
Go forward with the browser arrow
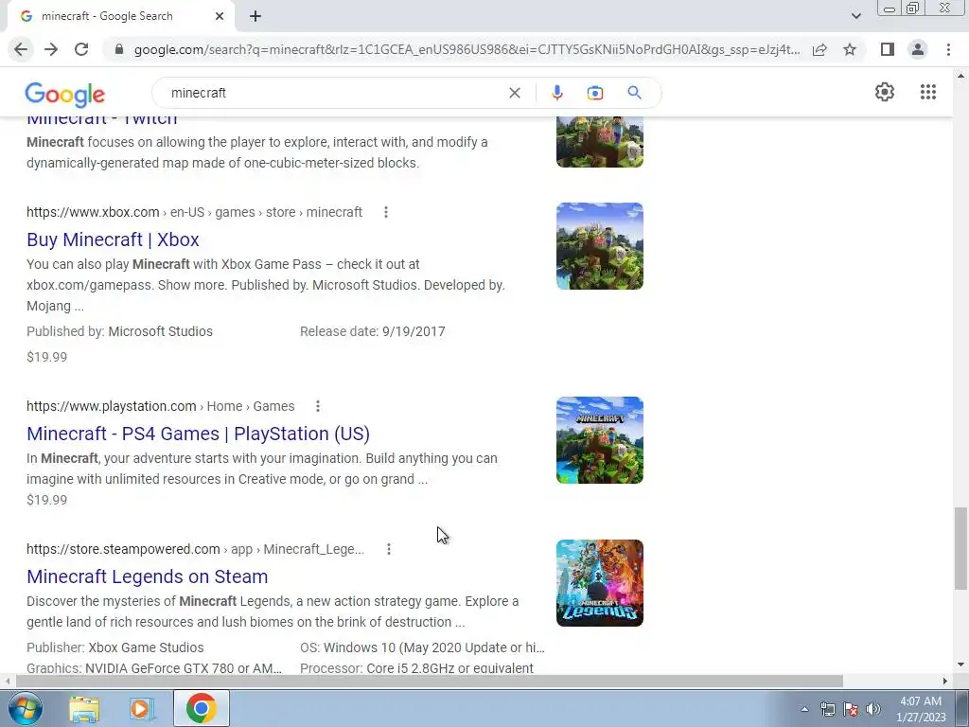(x=51, y=49)
